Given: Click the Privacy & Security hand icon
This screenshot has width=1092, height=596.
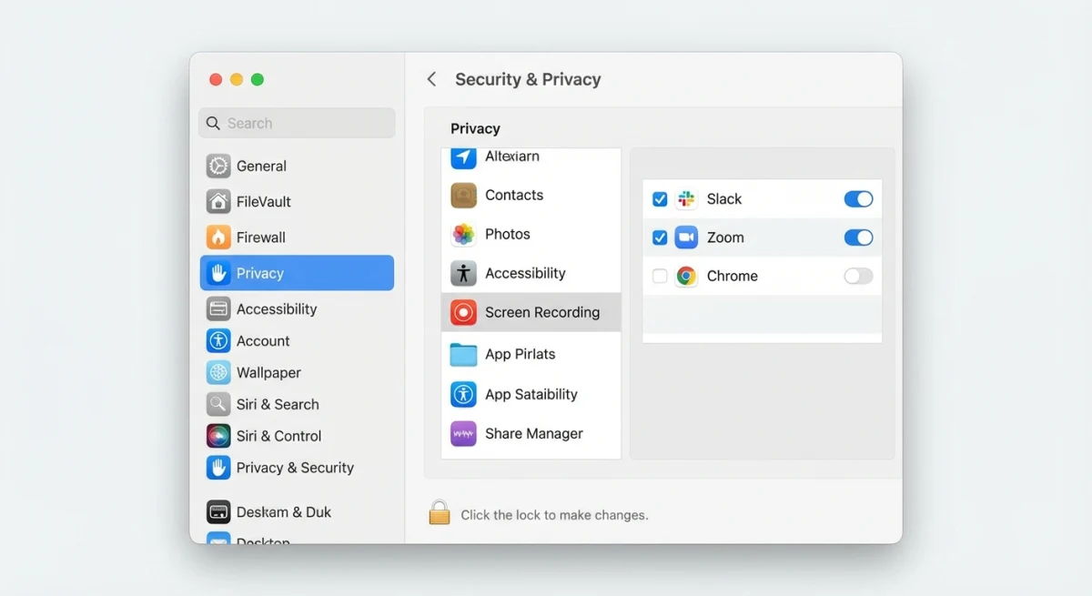Looking at the screenshot, I should click(218, 468).
